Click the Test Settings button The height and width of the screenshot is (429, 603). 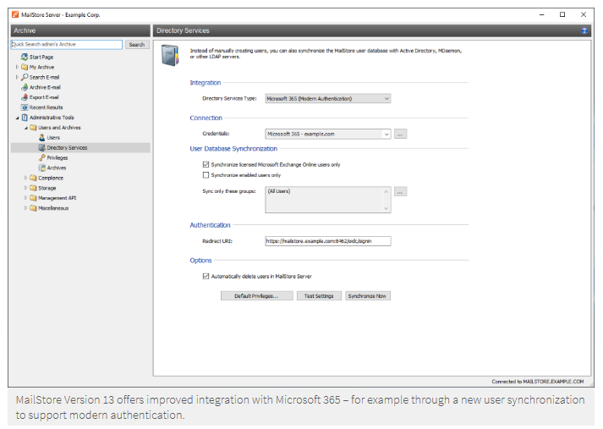pos(319,296)
